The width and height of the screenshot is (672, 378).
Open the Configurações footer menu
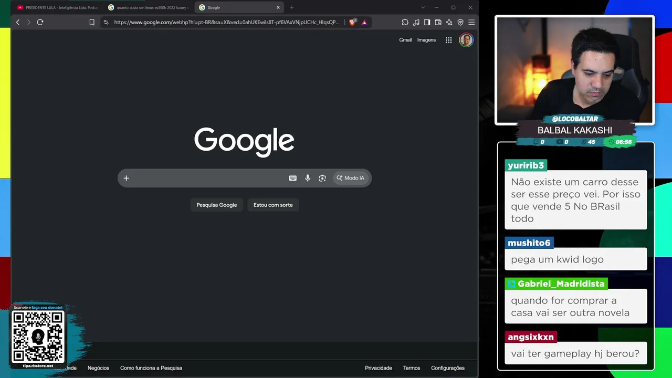[x=448, y=368]
